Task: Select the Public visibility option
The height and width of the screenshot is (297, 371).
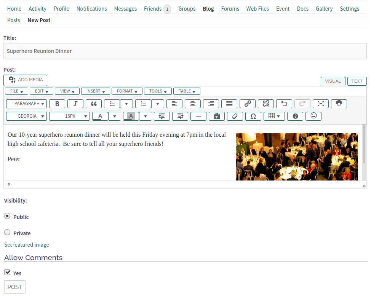Action: (7, 216)
